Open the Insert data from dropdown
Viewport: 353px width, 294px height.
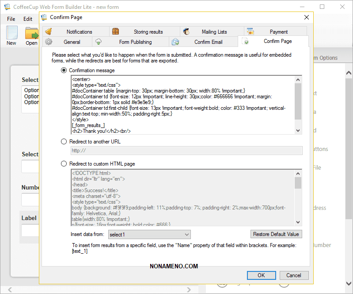click(149, 234)
